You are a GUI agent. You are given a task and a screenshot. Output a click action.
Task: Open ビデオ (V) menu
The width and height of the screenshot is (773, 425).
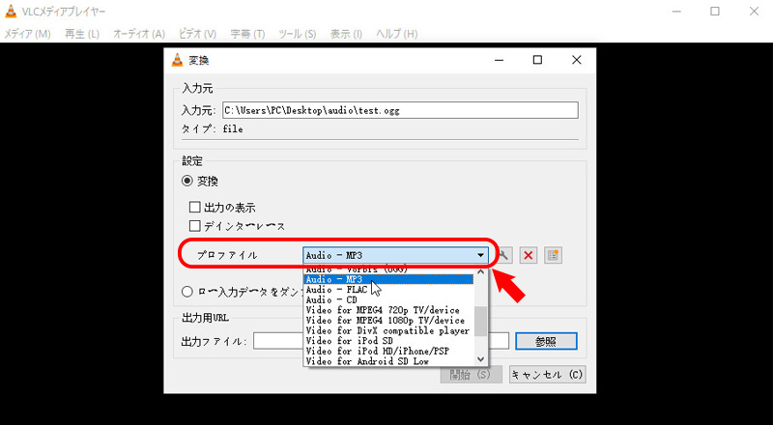pos(197,34)
